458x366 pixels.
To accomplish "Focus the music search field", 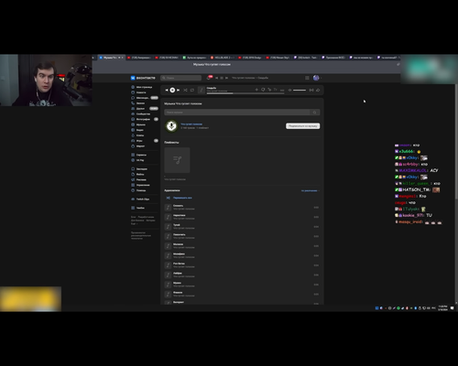I will coord(237,113).
